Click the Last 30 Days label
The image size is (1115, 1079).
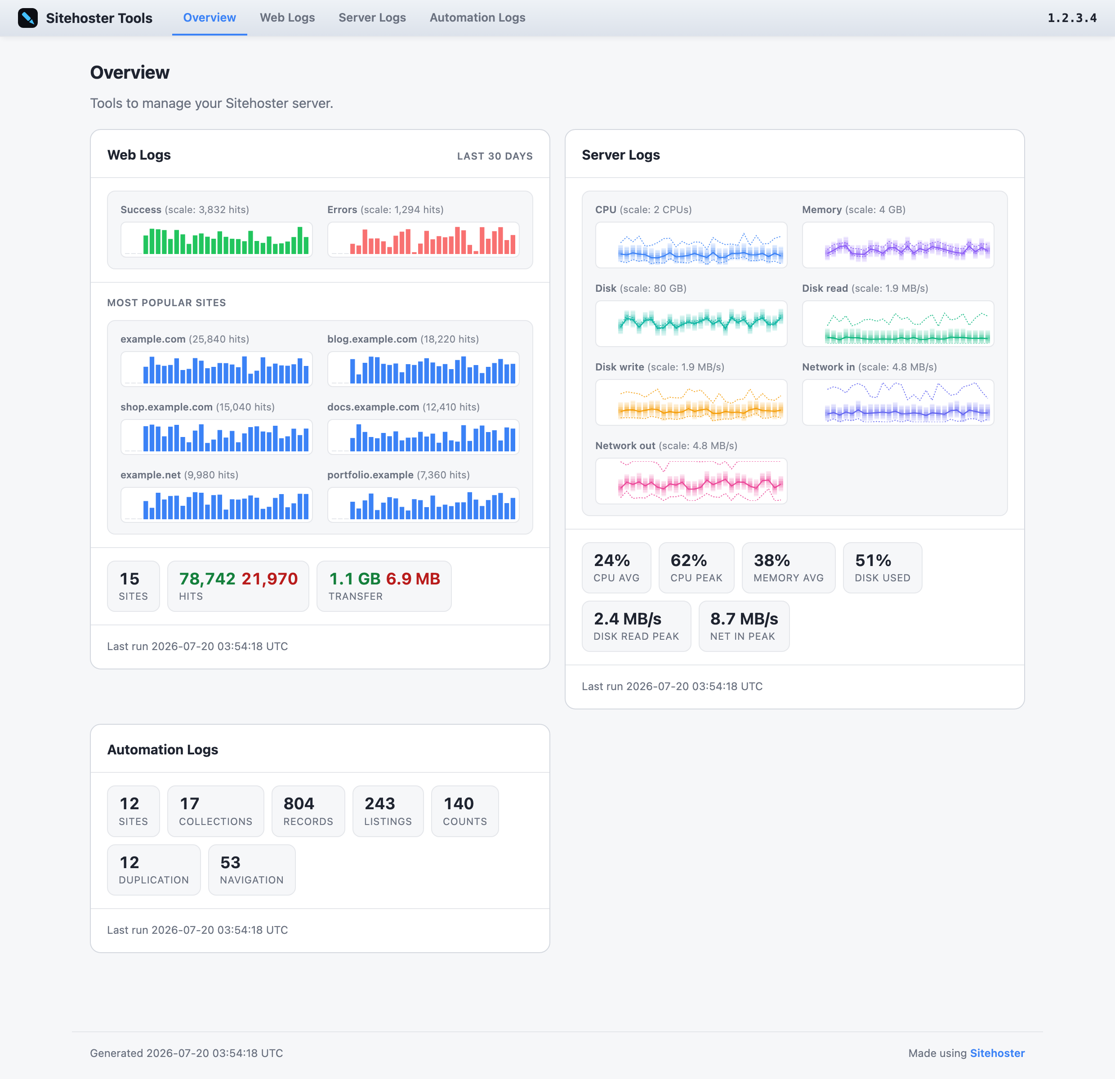tap(495, 156)
